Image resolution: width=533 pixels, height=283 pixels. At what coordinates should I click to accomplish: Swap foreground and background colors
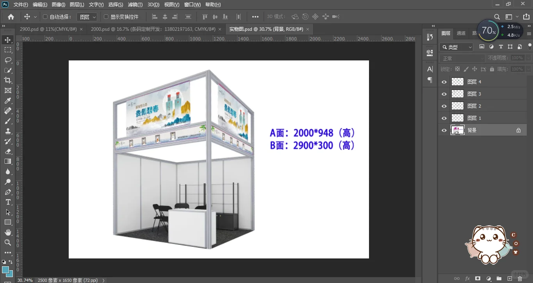point(11,262)
